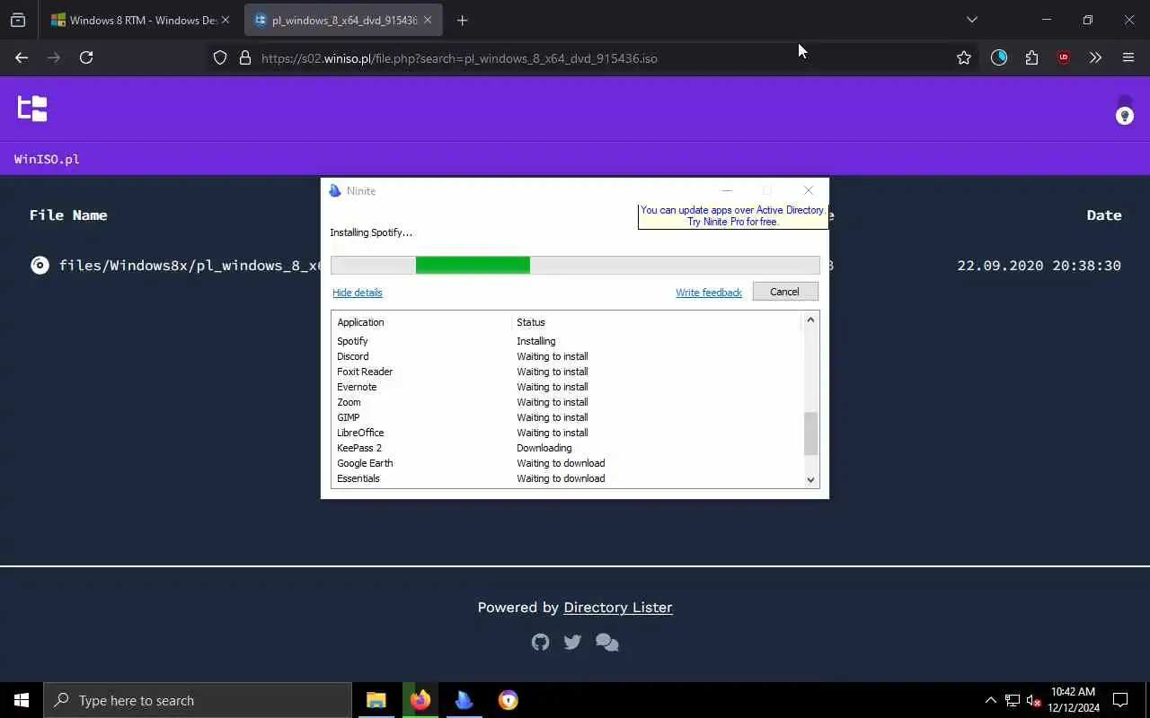Open the purple round taskbar app
This screenshot has width=1150, height=718.
tap(509, 700)
